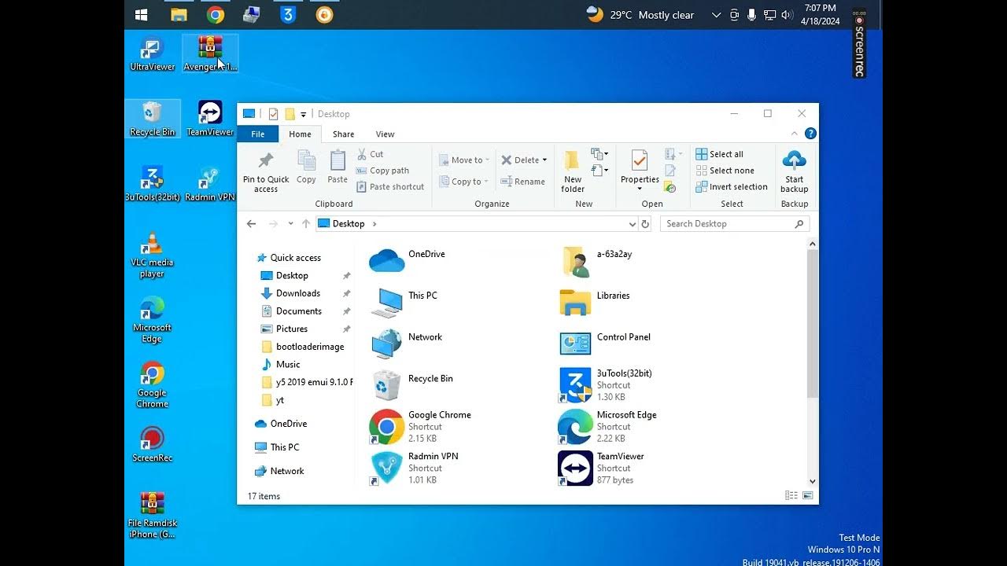The image size is (1007, 566).
Task: Create a New folder from the ribbon
Action: point(573,172)
